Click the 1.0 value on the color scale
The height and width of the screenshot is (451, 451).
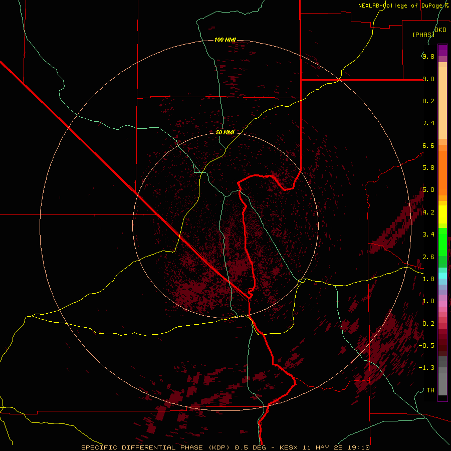[428, 301]
